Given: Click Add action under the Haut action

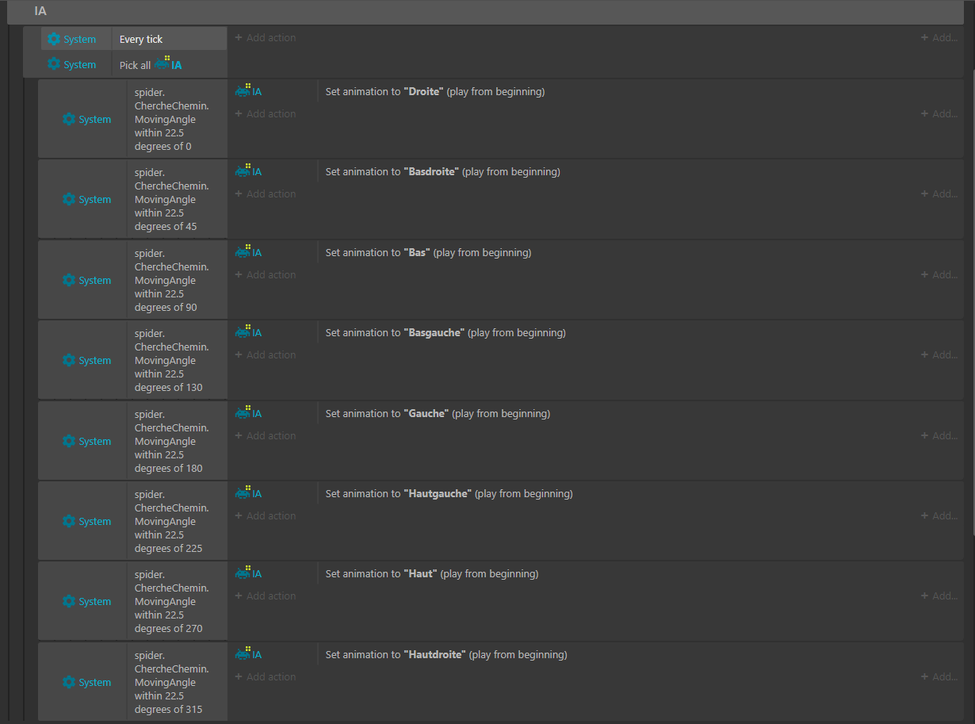Looking at the screenshot, I should pyautogui.click(x=266, y=596).
